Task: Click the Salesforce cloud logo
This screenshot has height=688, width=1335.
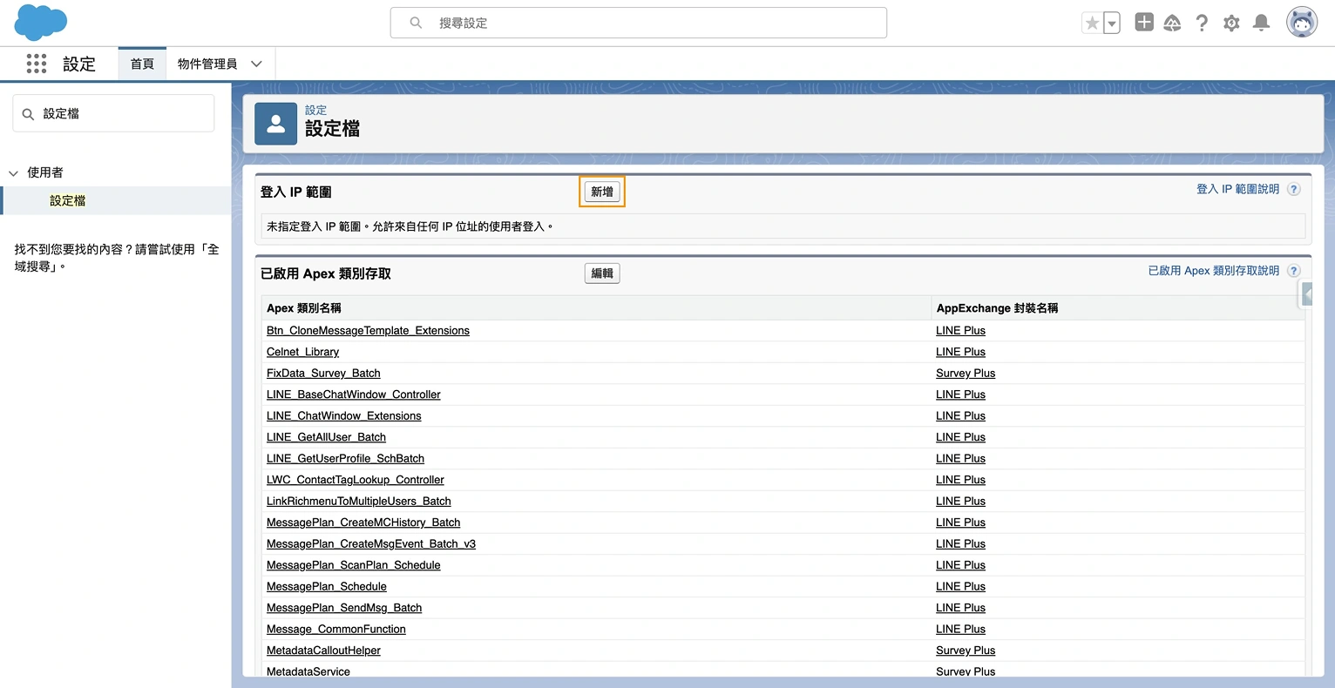Action: 40,22
